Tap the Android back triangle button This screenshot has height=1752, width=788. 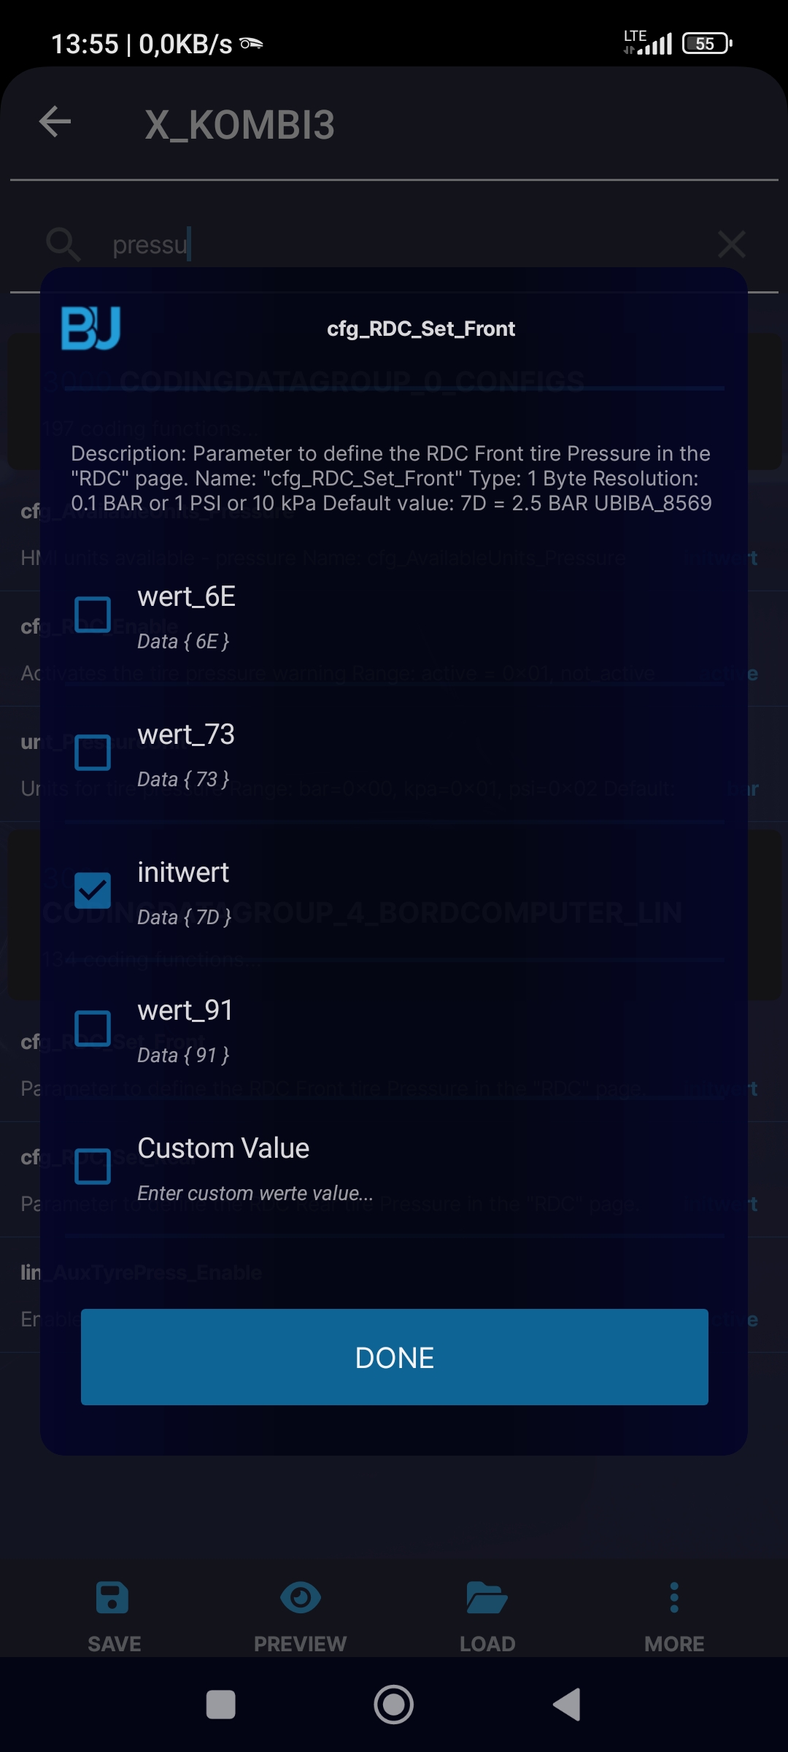(567, 1705)
